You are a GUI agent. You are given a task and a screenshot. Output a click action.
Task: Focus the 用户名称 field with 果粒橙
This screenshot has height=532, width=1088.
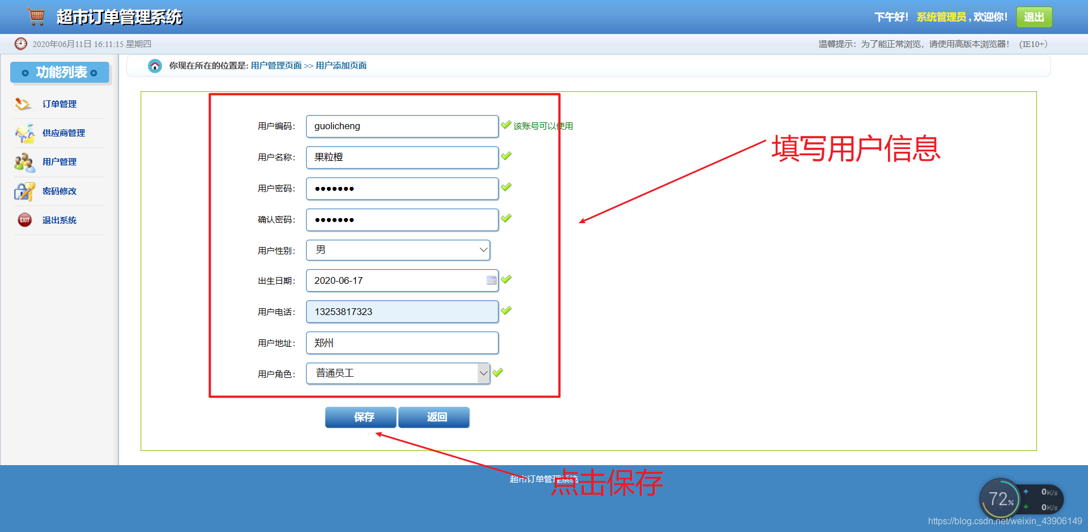click(x=402, y=158)
